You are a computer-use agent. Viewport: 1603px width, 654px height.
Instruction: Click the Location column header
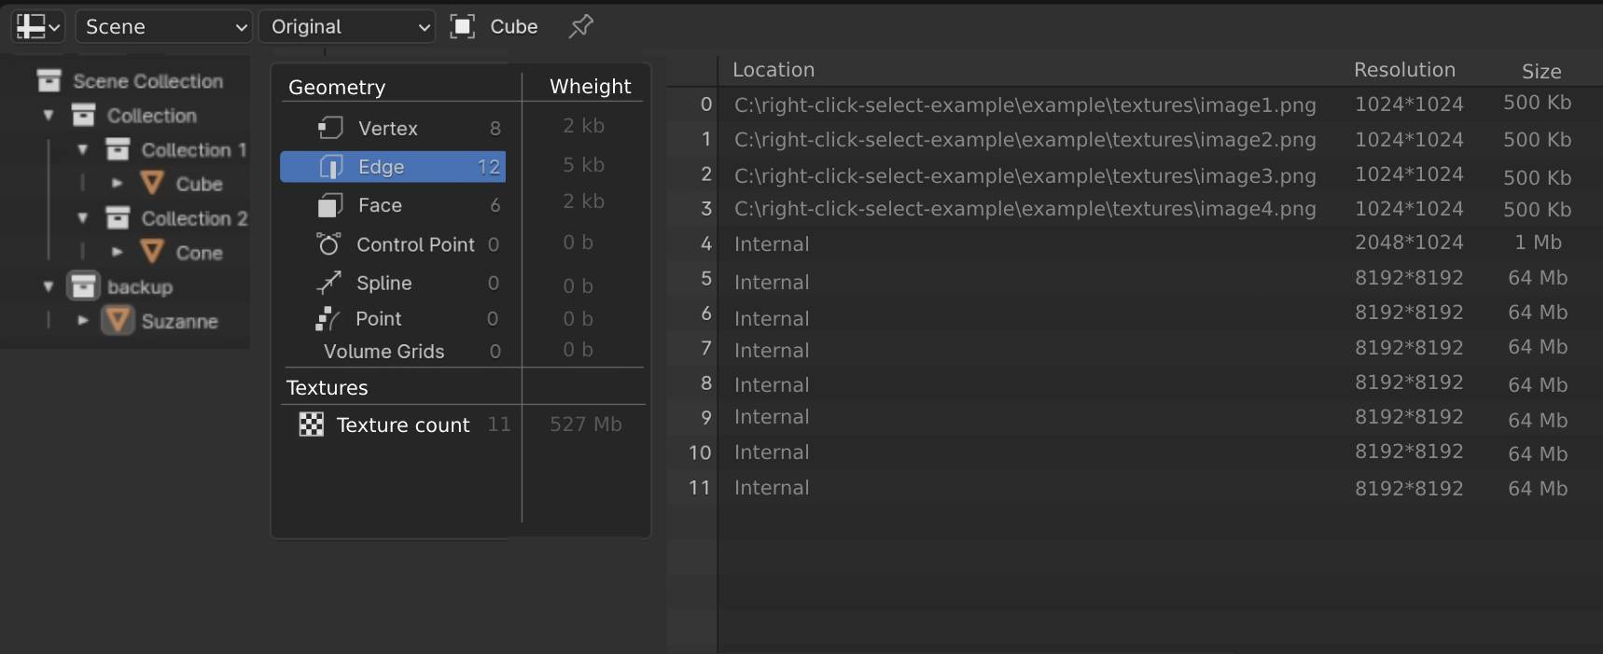[x=774, y=70]
